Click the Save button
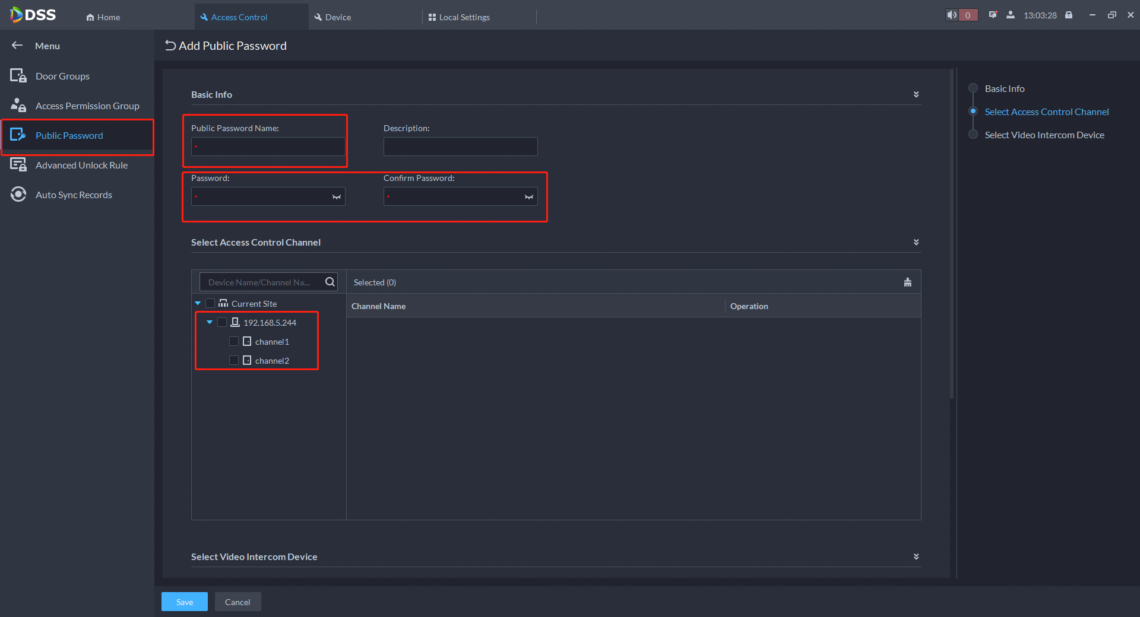This screenshot has width=1140, height=617. pyautogui.click(x=185, y=602)
